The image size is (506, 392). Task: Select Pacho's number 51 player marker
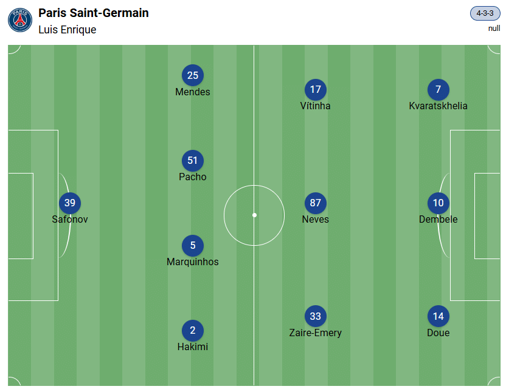pyautogui.click(x=193, y=161)
